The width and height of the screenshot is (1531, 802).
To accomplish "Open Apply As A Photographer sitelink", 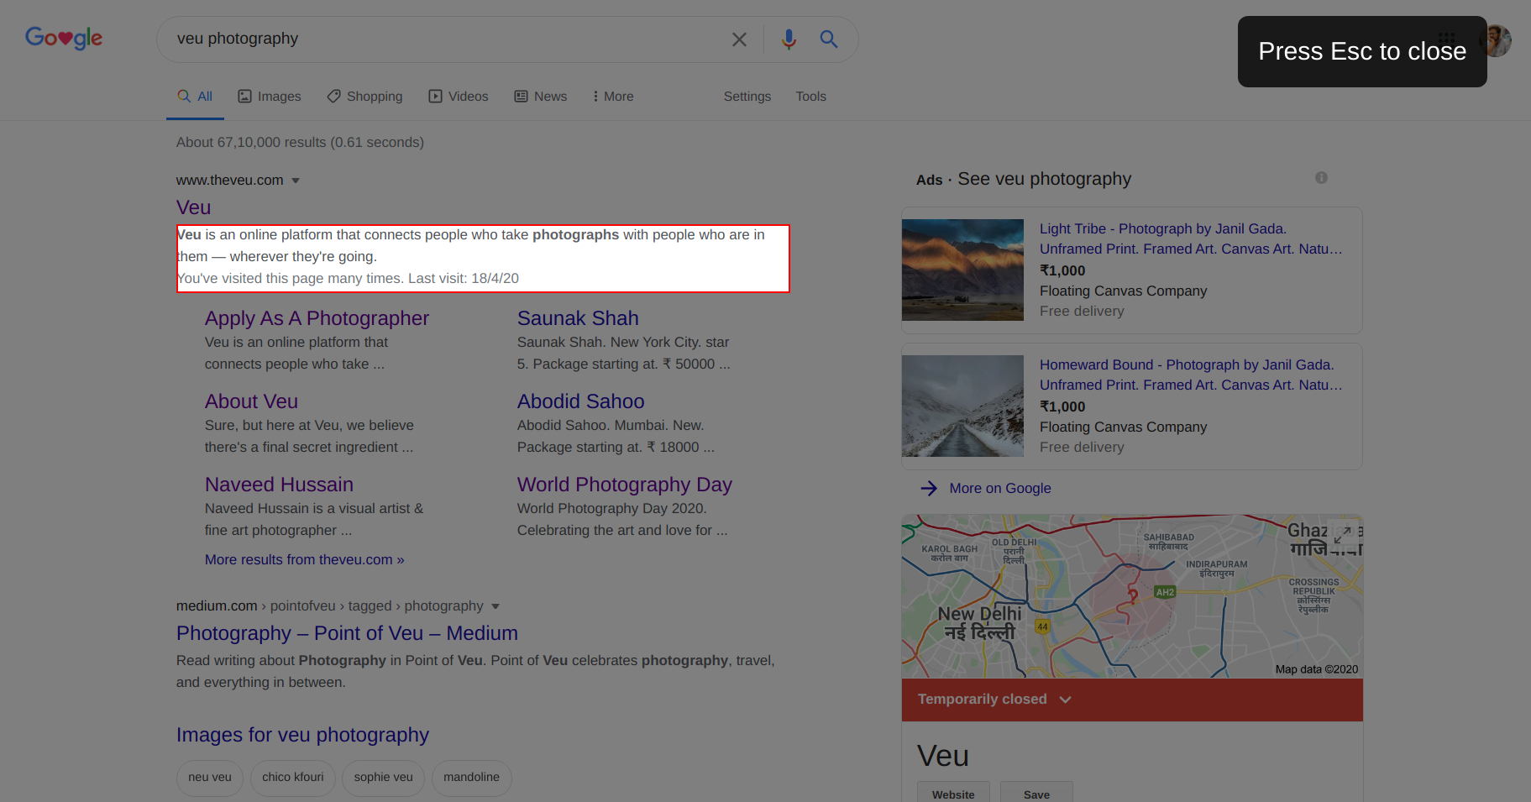I will pyautogui.click(x=317, y=318).
